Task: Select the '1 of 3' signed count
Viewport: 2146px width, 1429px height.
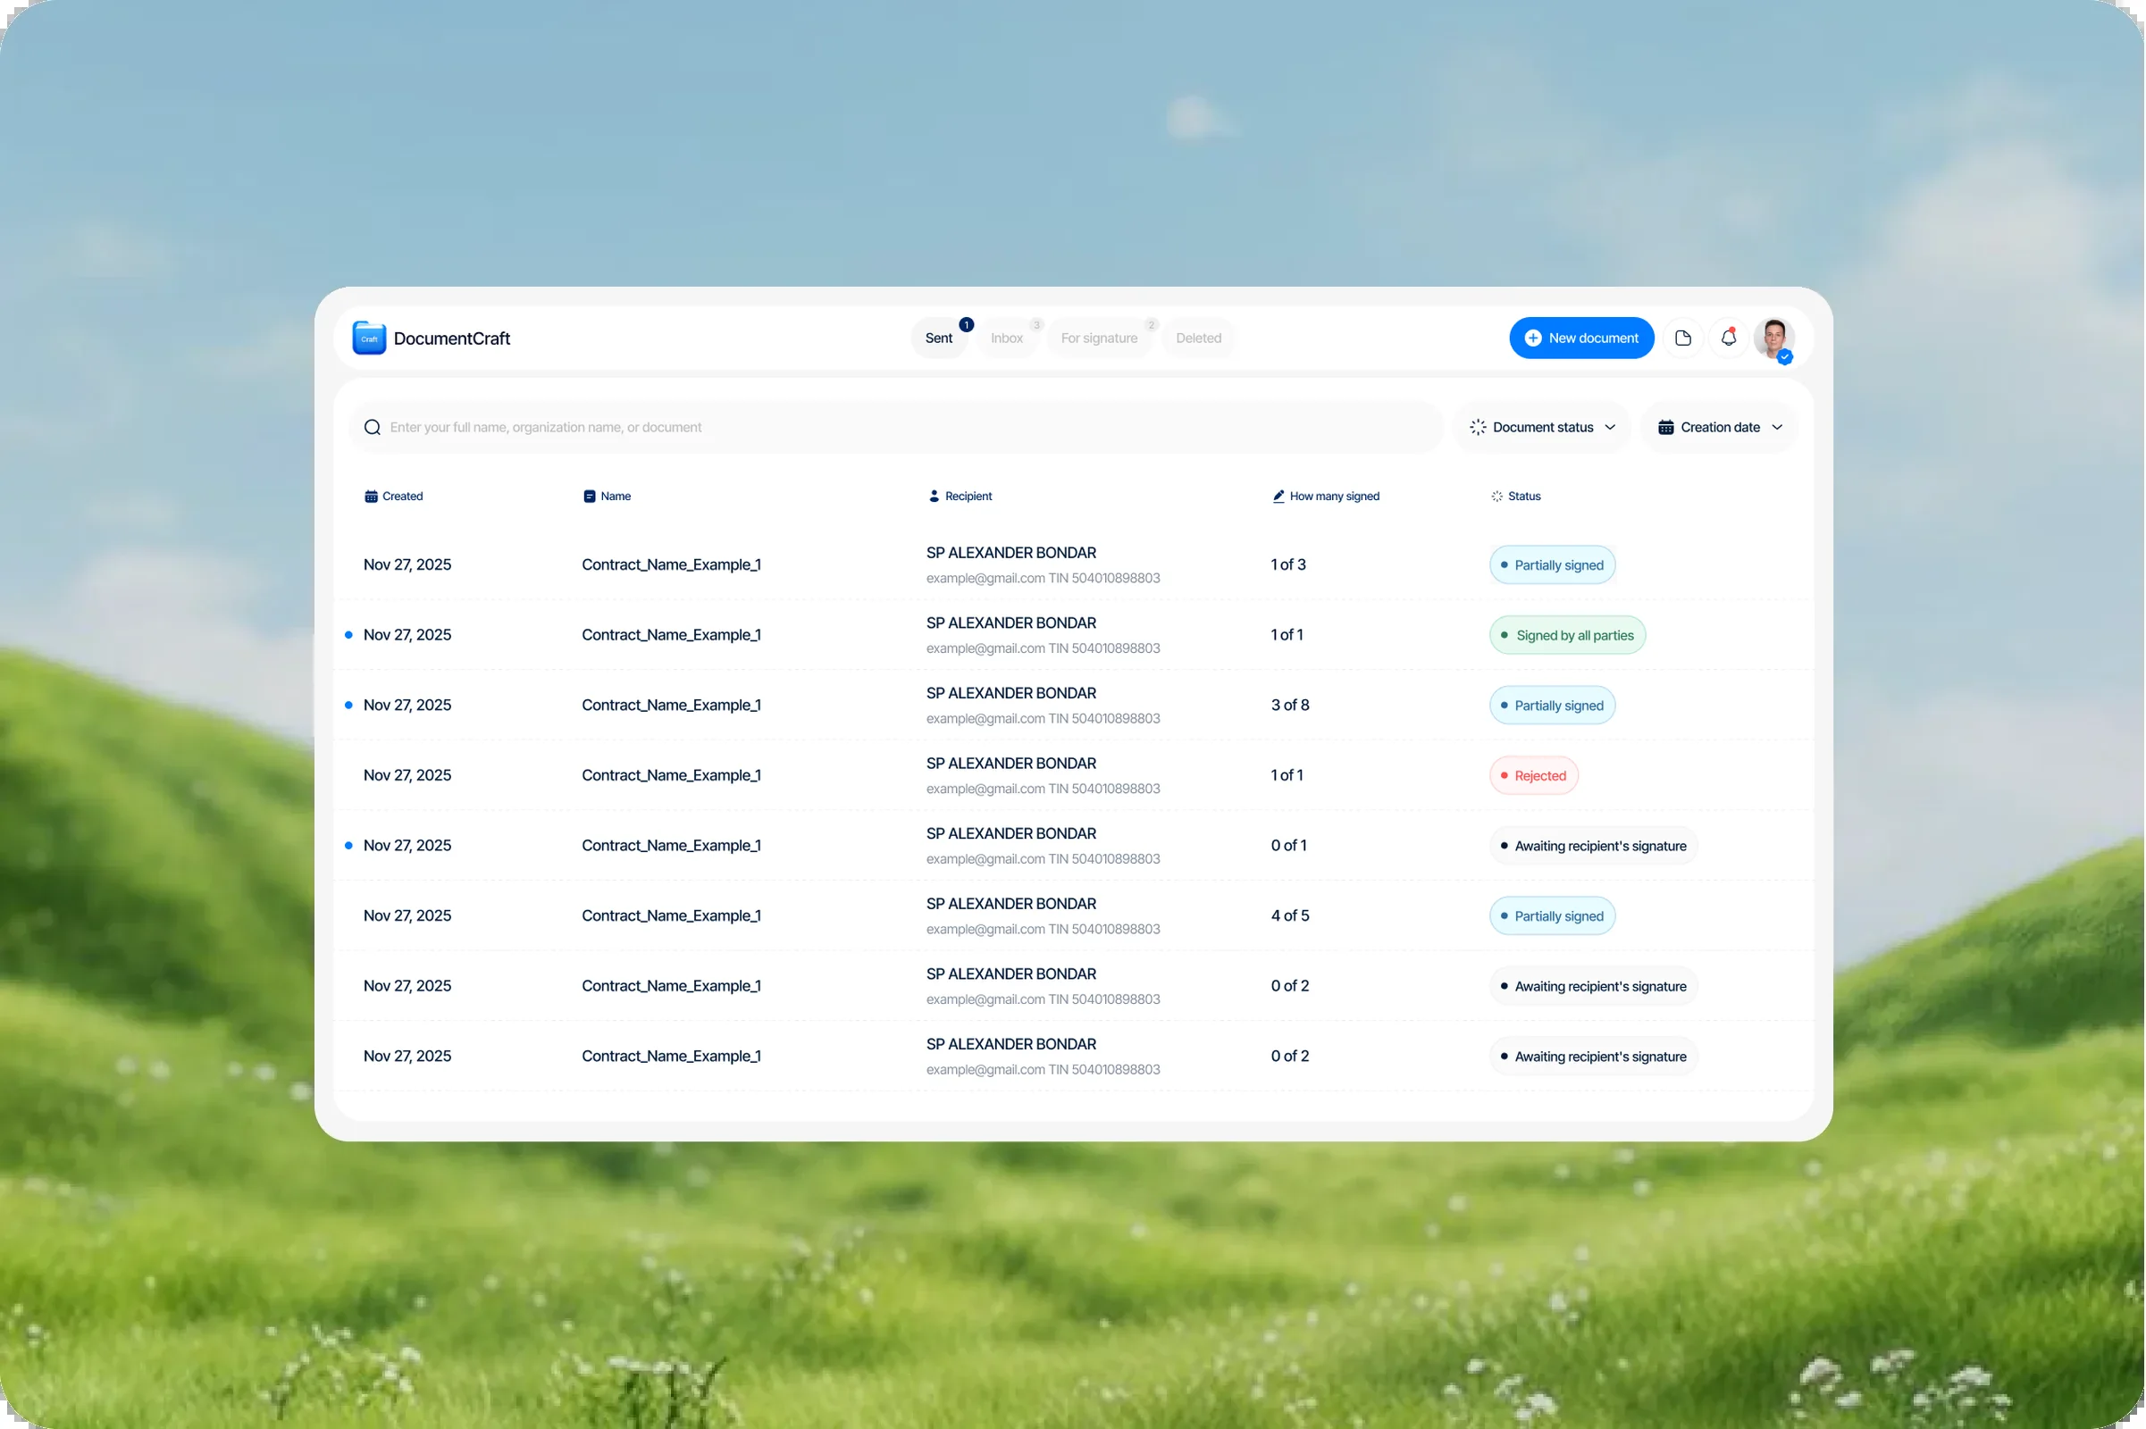Action: (x=1288, y=565)
